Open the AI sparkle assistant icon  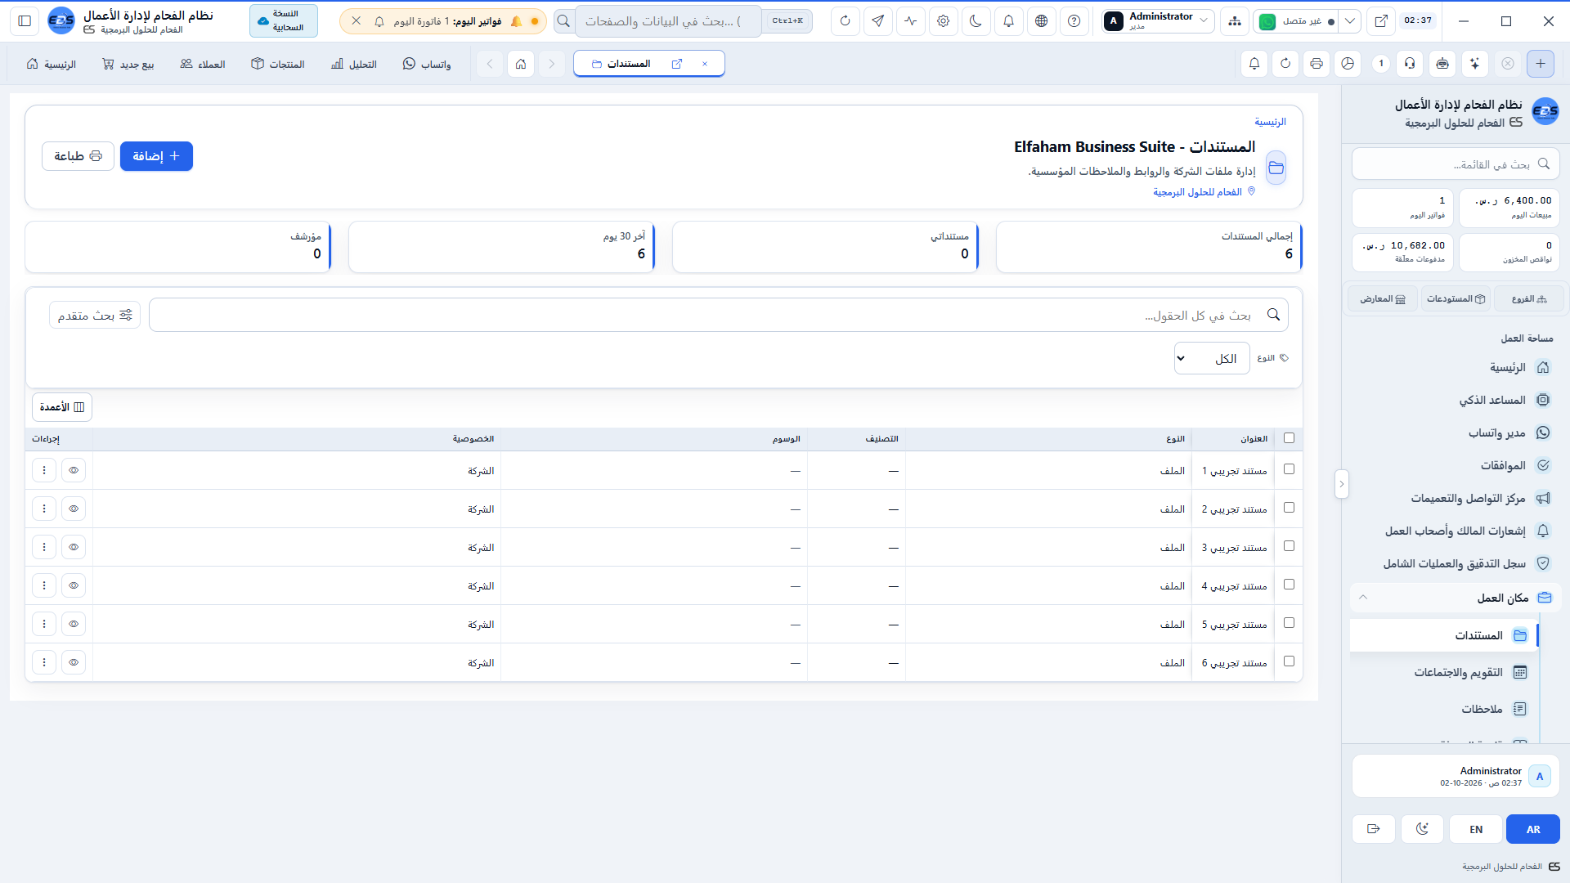(1474, 64)
